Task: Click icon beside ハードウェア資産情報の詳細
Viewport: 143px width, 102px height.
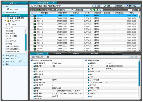Action: [x=32, y=60]
